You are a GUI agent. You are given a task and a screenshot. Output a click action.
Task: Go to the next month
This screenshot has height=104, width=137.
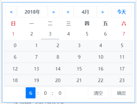[103, 12]
